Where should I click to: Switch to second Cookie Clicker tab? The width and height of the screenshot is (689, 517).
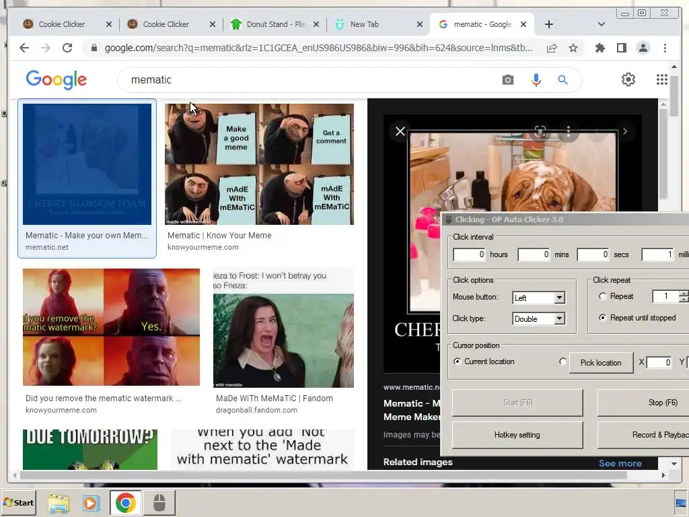[x=166, y=25]
